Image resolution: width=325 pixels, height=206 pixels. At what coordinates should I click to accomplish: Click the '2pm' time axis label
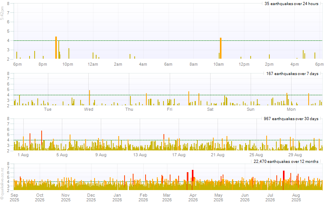pos(269,65)
